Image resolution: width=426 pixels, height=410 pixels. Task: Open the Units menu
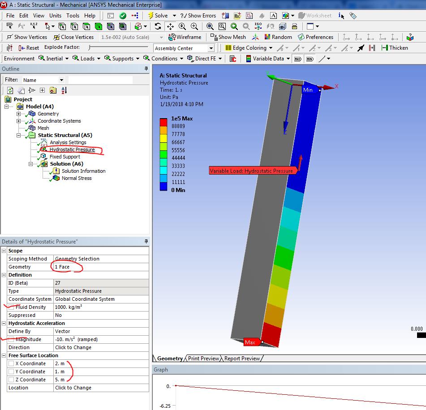click(x=55, y=16)
